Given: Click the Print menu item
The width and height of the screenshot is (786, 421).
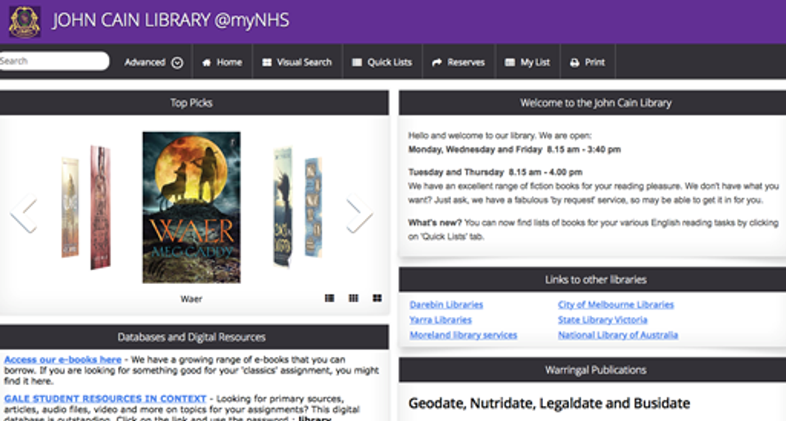Looking at the screenshot, I should 588,62.
